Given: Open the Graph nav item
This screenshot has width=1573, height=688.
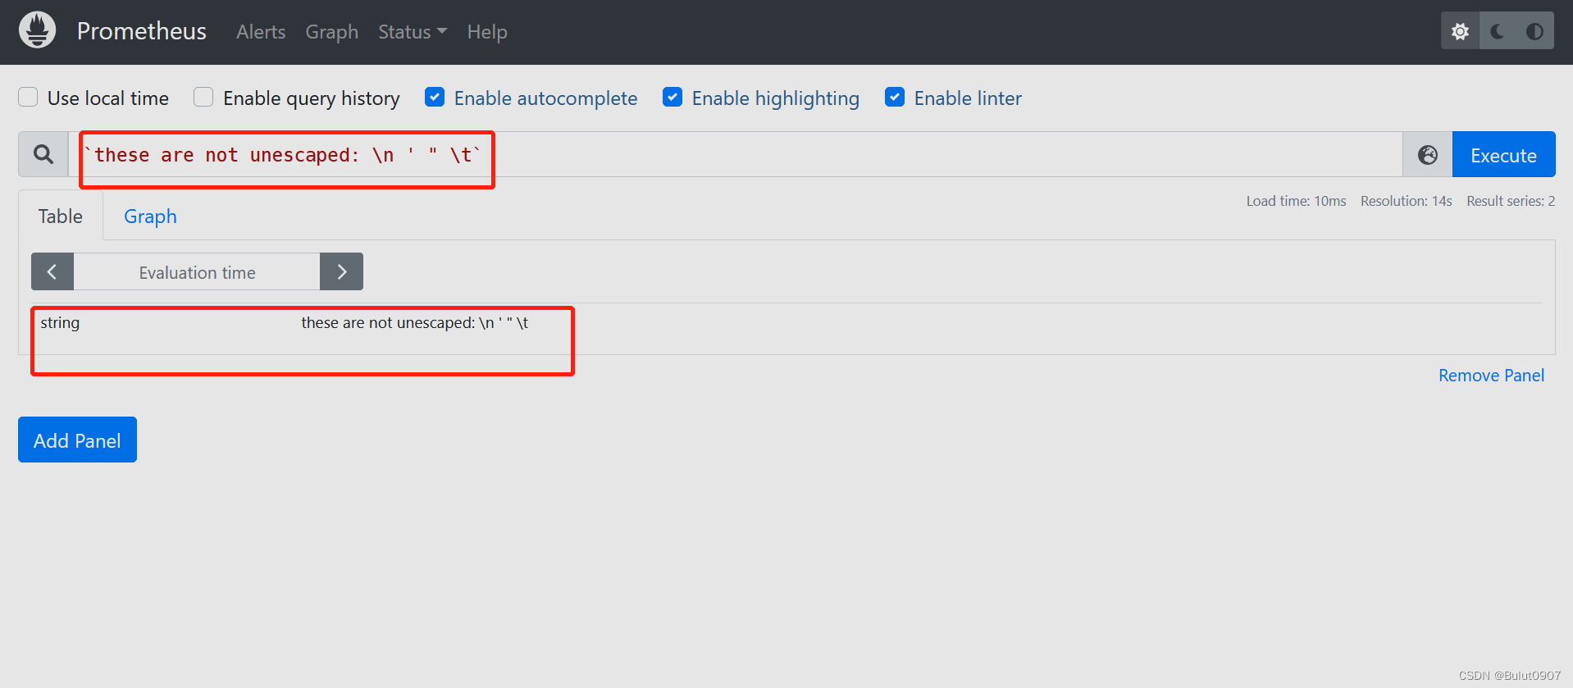Looking at the screenshot, I should coord(331,32).
